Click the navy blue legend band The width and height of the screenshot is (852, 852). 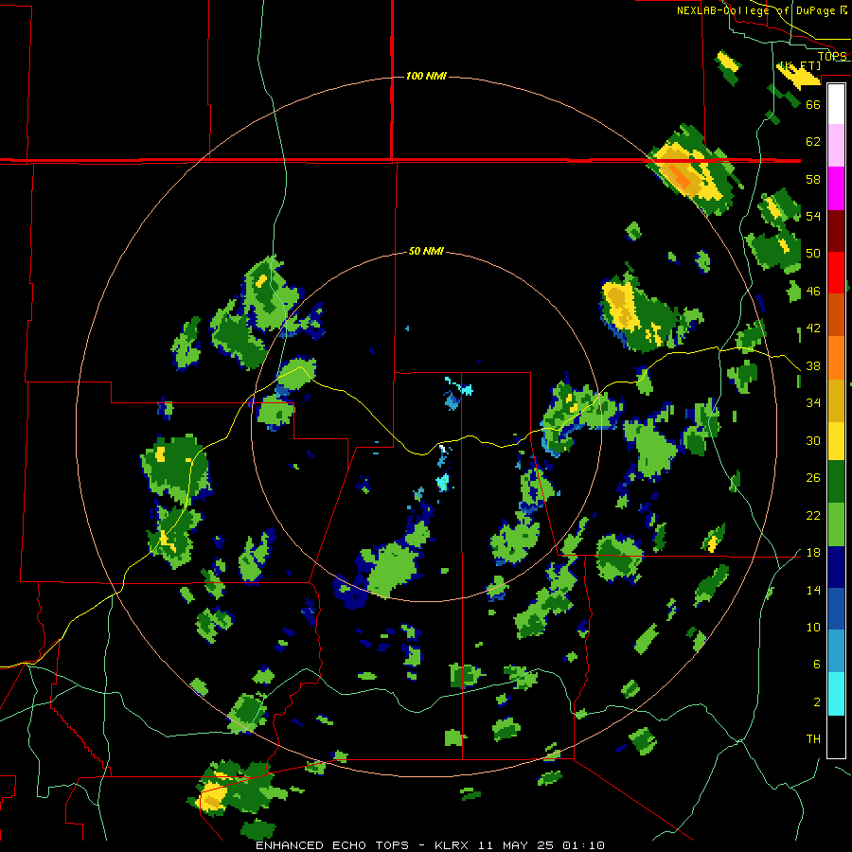pyautogui.click(x=836, y=567)
